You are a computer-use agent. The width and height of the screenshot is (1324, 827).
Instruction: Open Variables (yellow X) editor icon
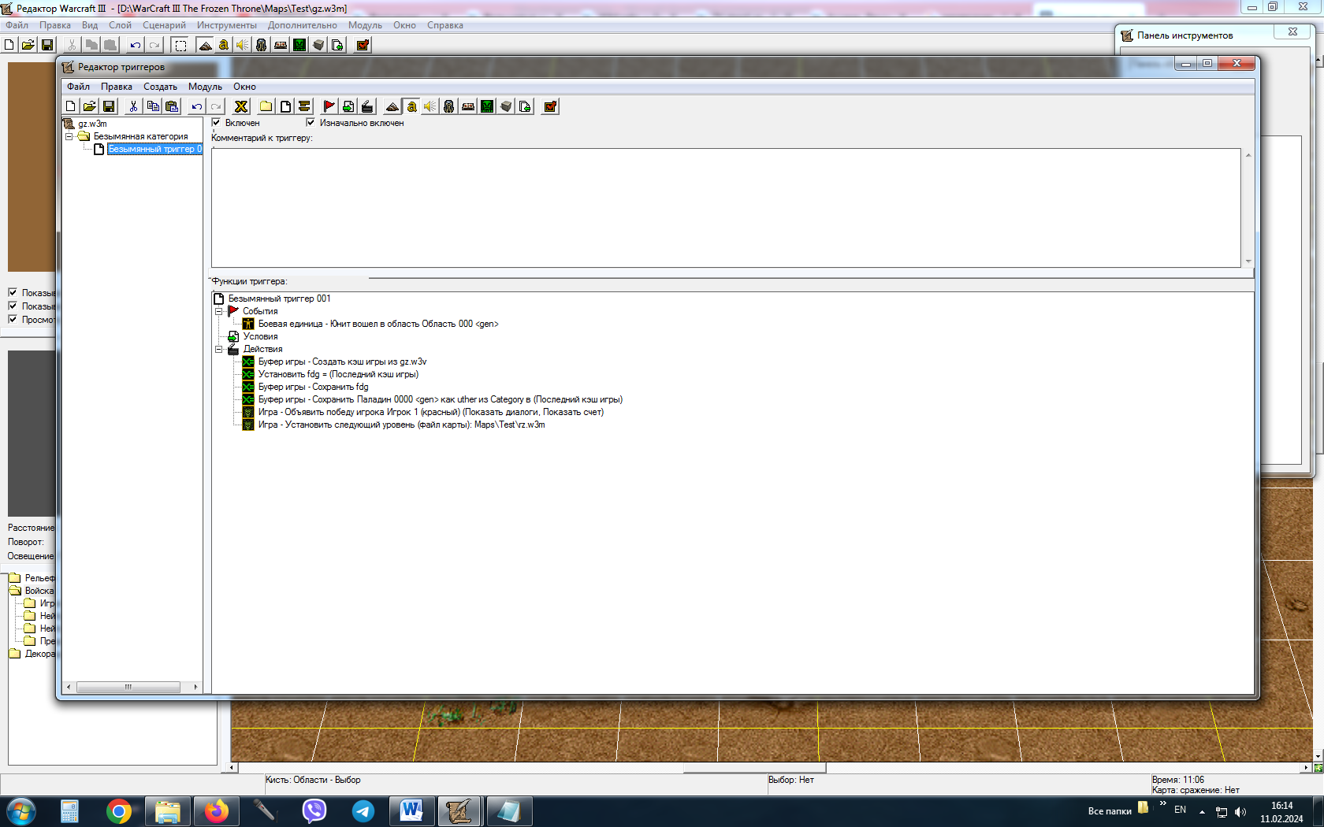(241, 106)
